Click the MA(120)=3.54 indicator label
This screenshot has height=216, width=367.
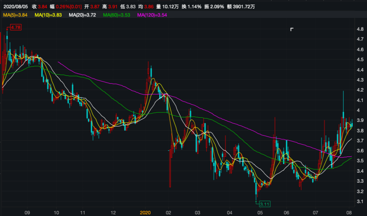(152, 15)
